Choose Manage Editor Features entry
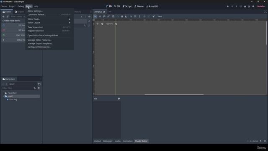Image resolution: width=268 pixels, height=151 pixels. click(x=49, y=40)
